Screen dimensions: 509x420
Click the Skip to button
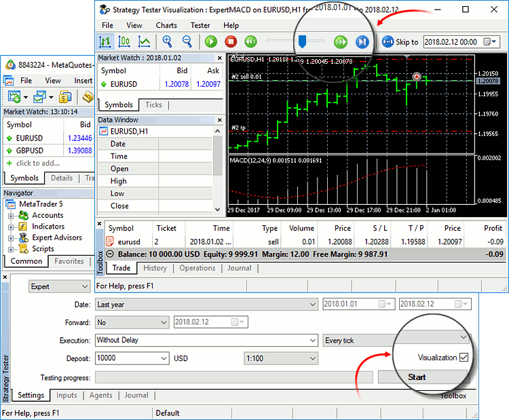(400, 42)
